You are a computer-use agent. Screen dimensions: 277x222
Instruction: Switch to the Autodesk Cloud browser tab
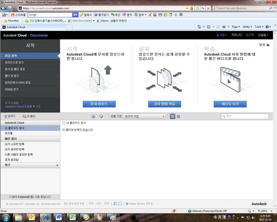(x=33, y=27)
